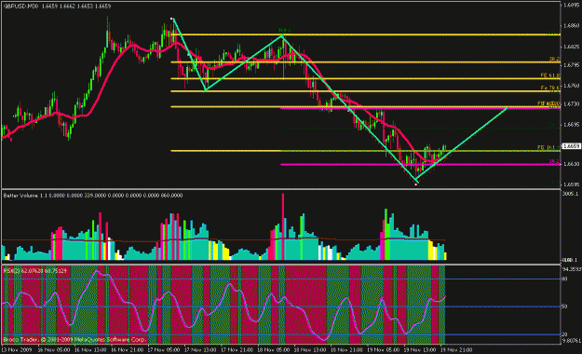
Task: Click the 1.6630 price scale label
Action: pos(572,164)
